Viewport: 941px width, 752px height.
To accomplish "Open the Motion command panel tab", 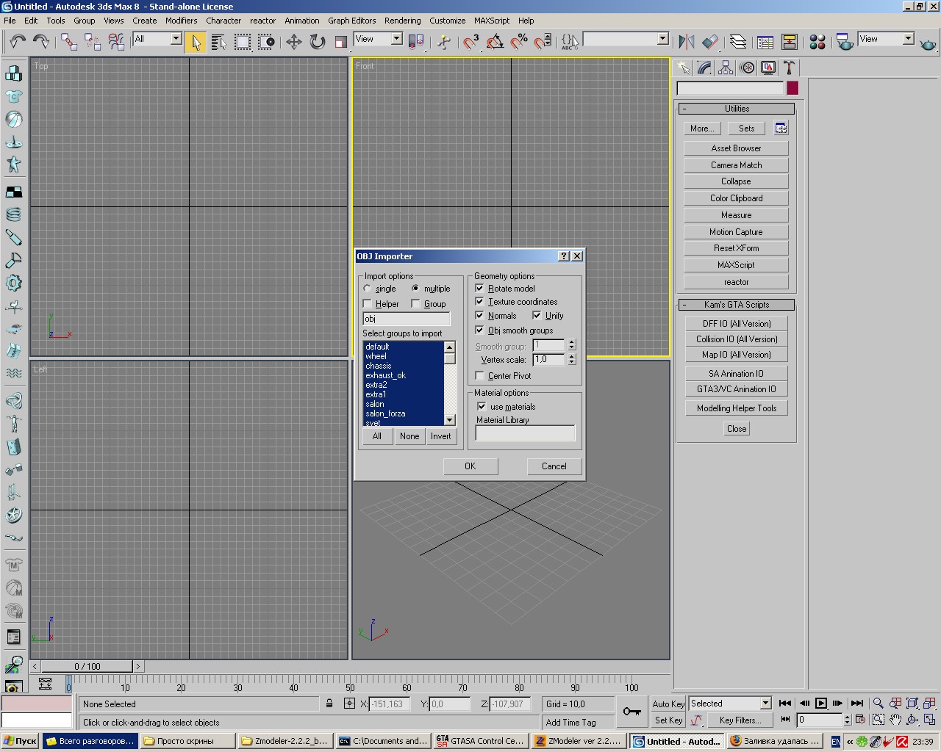I will pyautogui.click(x=747, y=68).
